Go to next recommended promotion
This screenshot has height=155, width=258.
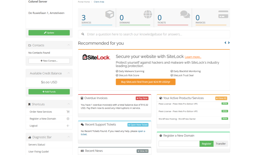point(229,43)
